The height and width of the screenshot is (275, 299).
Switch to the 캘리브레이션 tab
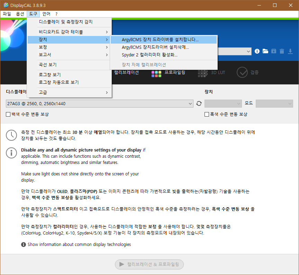tap(126, 72)
